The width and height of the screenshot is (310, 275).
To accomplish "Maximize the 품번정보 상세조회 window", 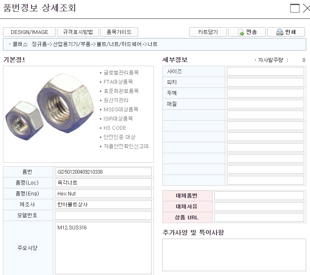I will point(295,8).
